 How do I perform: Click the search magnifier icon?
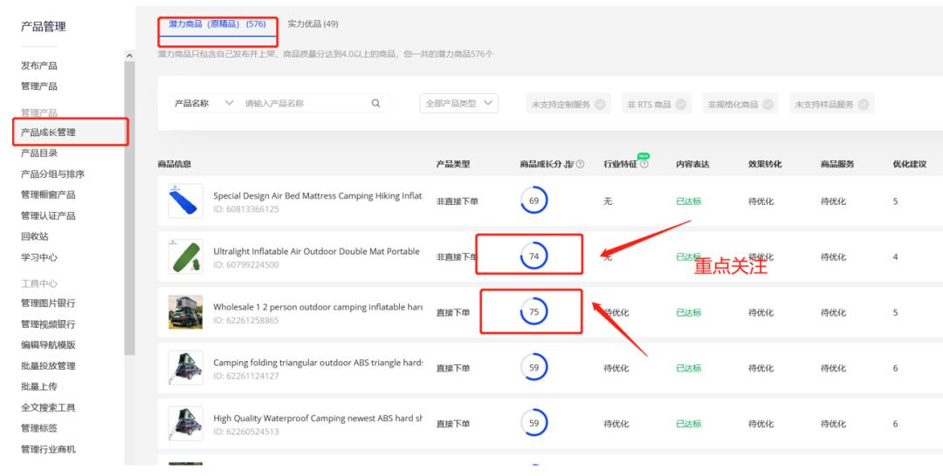(375, 103)
